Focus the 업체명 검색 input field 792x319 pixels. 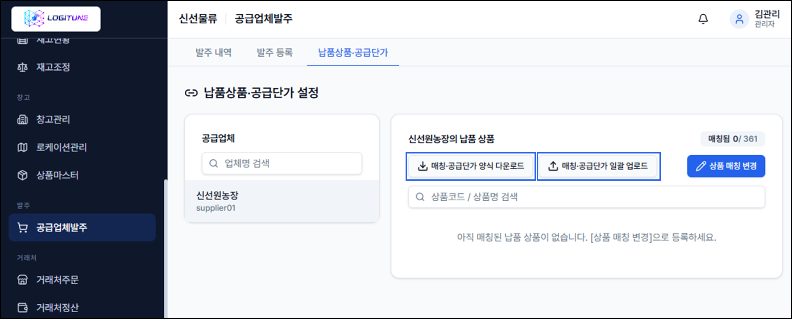[x=282, y=163]
